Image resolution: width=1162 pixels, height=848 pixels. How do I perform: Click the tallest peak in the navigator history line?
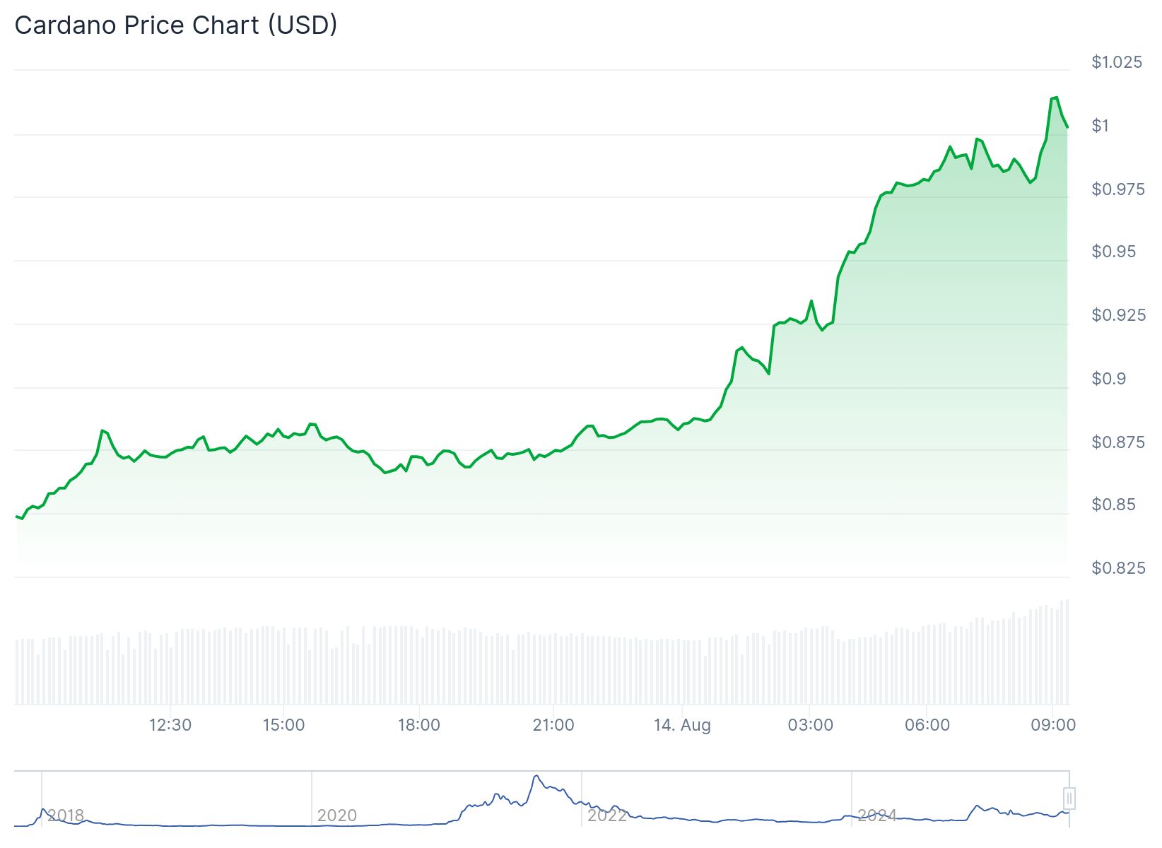[536, 776]
